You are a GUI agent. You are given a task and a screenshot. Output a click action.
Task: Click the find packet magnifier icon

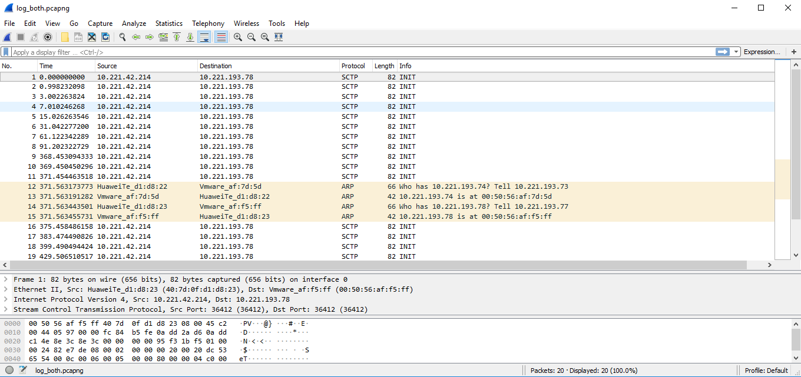[x=122, y=36]
